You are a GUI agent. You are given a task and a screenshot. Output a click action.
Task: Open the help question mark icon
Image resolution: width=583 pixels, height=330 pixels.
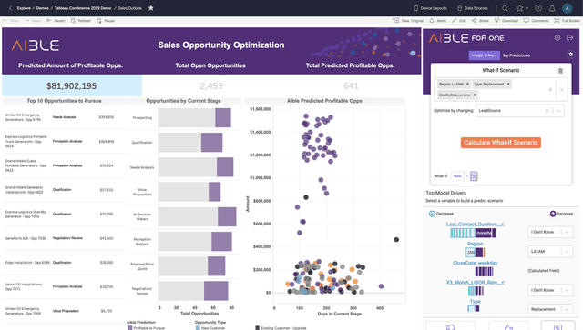tap(538, 8)
